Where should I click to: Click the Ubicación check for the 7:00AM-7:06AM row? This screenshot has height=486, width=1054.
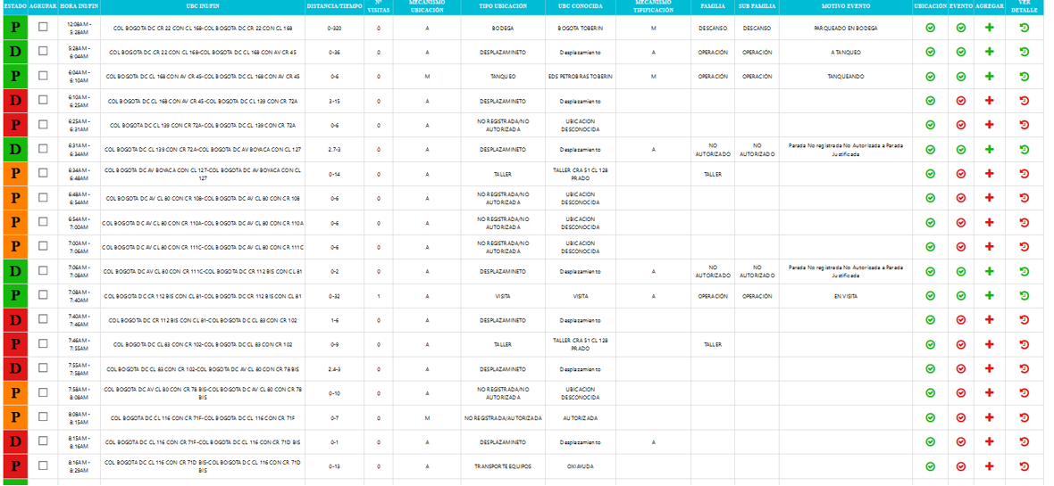[x=931, y=247]
